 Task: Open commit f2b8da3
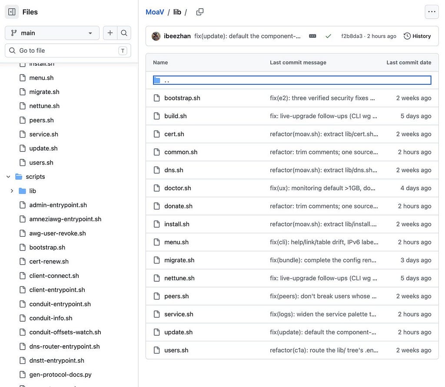tap(352, 36)
